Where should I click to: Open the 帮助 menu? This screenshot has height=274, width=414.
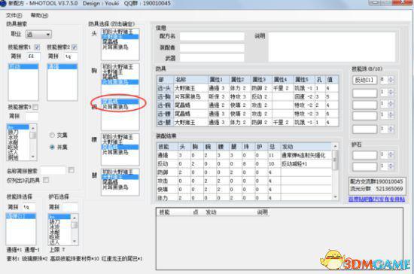coord(40,16)
